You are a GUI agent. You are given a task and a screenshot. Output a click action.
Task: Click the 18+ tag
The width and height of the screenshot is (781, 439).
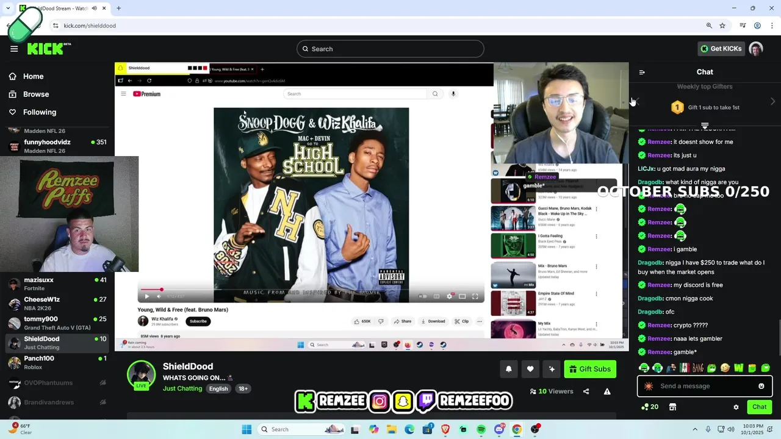point(243,388)
